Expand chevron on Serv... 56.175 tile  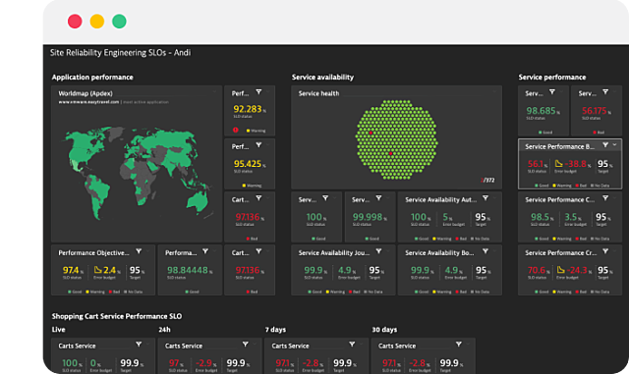(615, 92)
